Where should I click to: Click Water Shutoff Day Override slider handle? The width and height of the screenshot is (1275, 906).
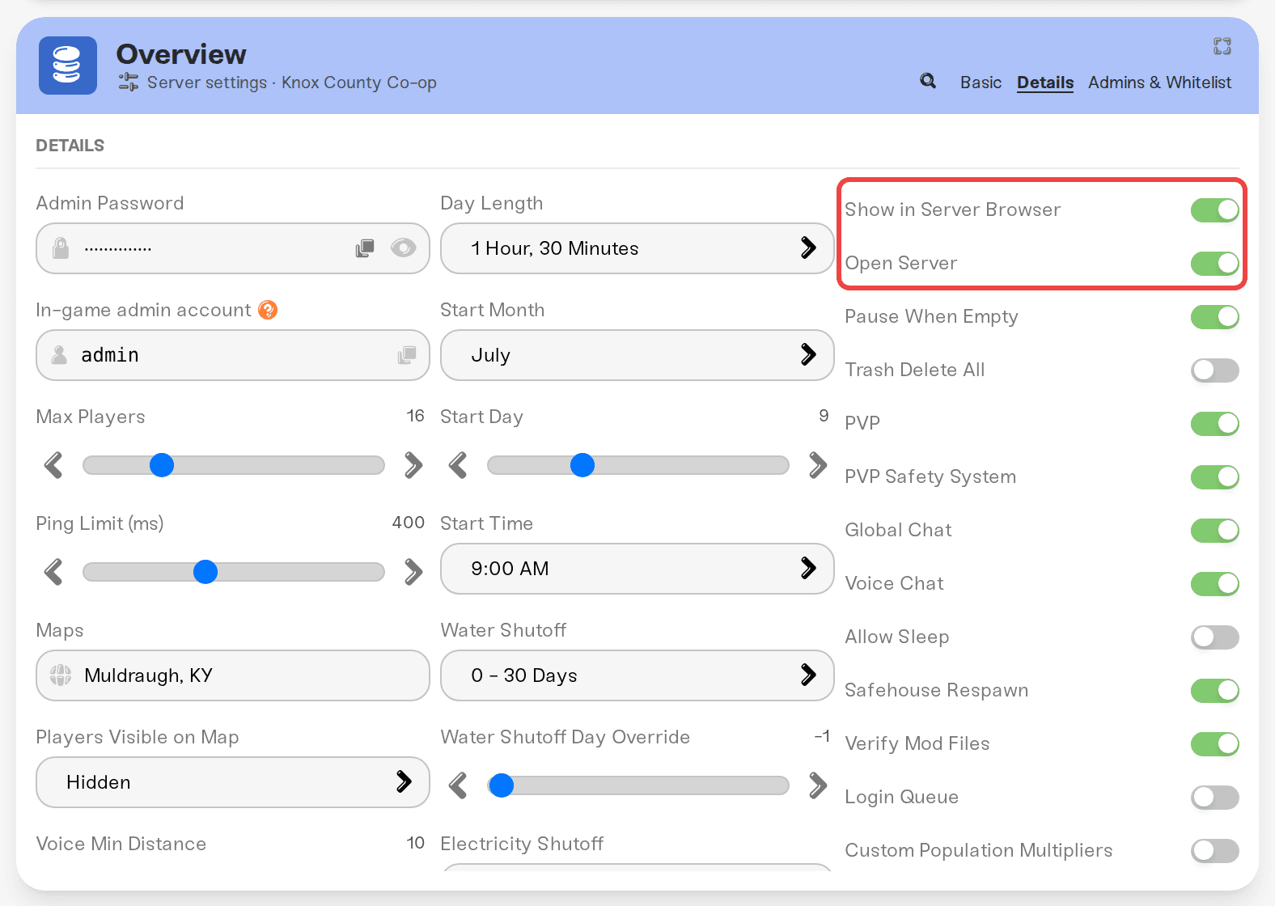point(502,785)
